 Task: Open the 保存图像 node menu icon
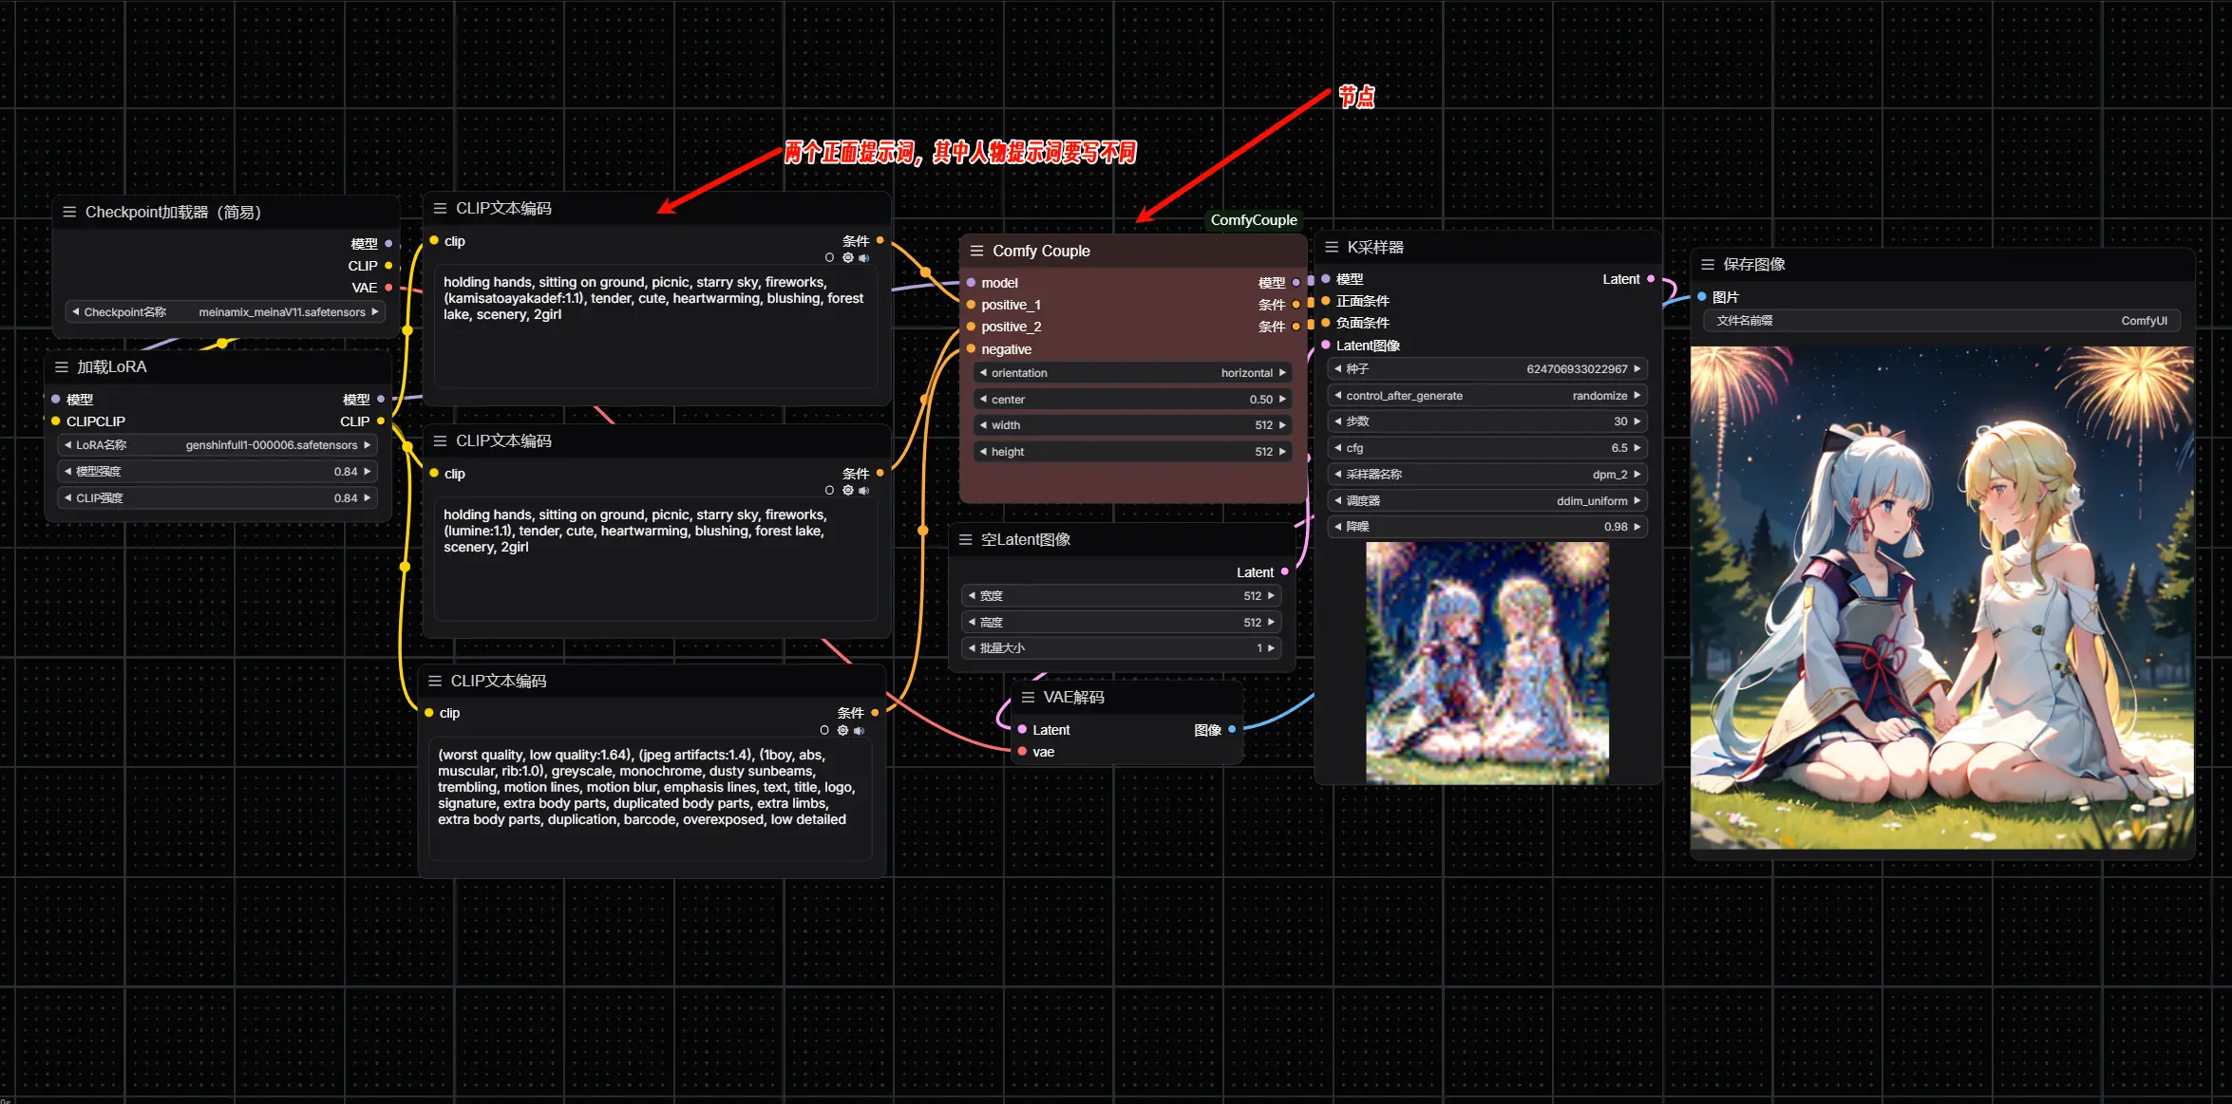(x=1708, y=264)
